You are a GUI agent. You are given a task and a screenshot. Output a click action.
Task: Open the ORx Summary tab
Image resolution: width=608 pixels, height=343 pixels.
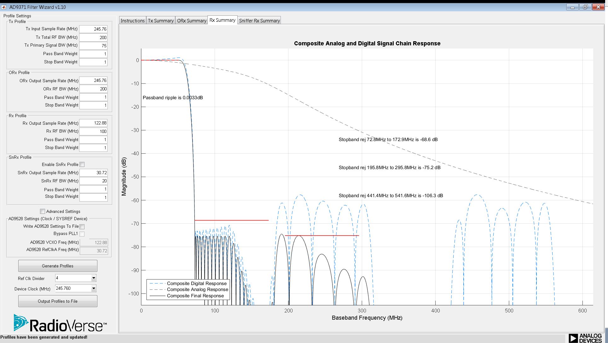click(191, 21)
